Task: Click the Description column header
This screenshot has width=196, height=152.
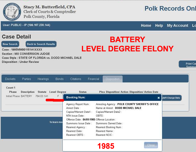Action: pos(28,92)
